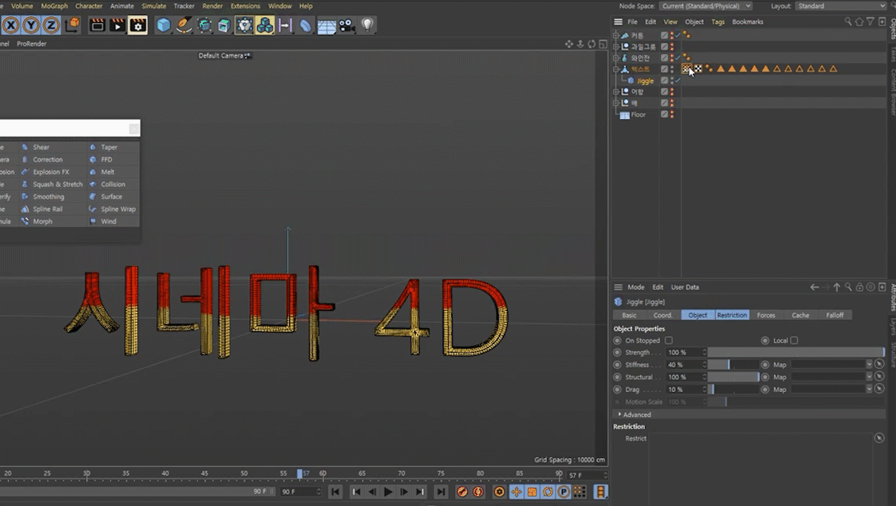The height and width of the screenshot is (506, 896).
Task: Set the Stiffness slider
Action: [x=733, y=364]
